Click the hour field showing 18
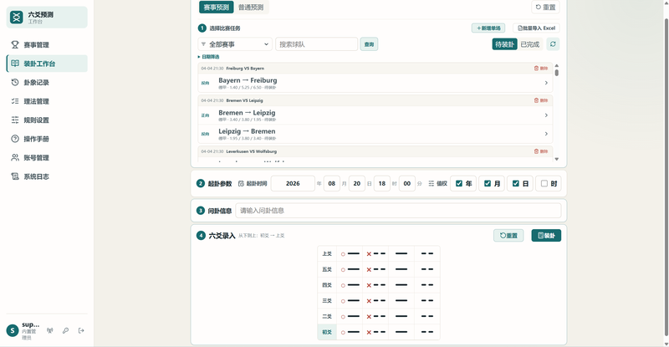 coord(382,183)
